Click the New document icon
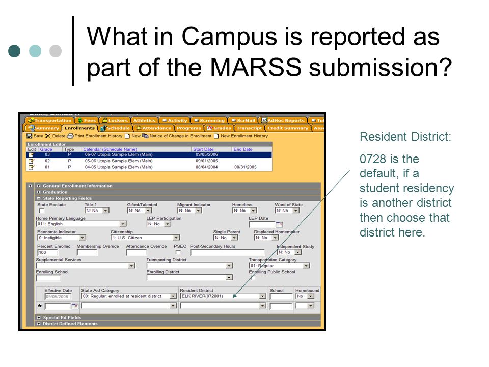 coord(127,136)
